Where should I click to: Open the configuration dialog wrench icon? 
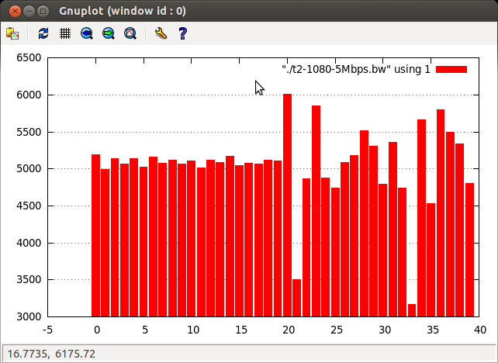[x=161, y=33]
